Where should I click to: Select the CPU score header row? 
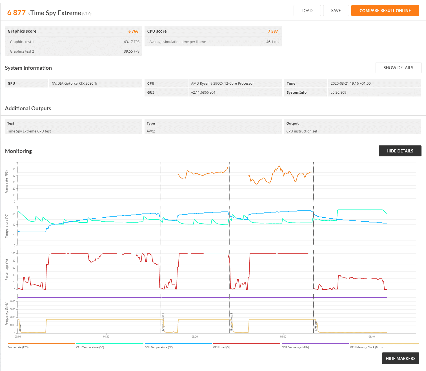click(x=213, y=31)
